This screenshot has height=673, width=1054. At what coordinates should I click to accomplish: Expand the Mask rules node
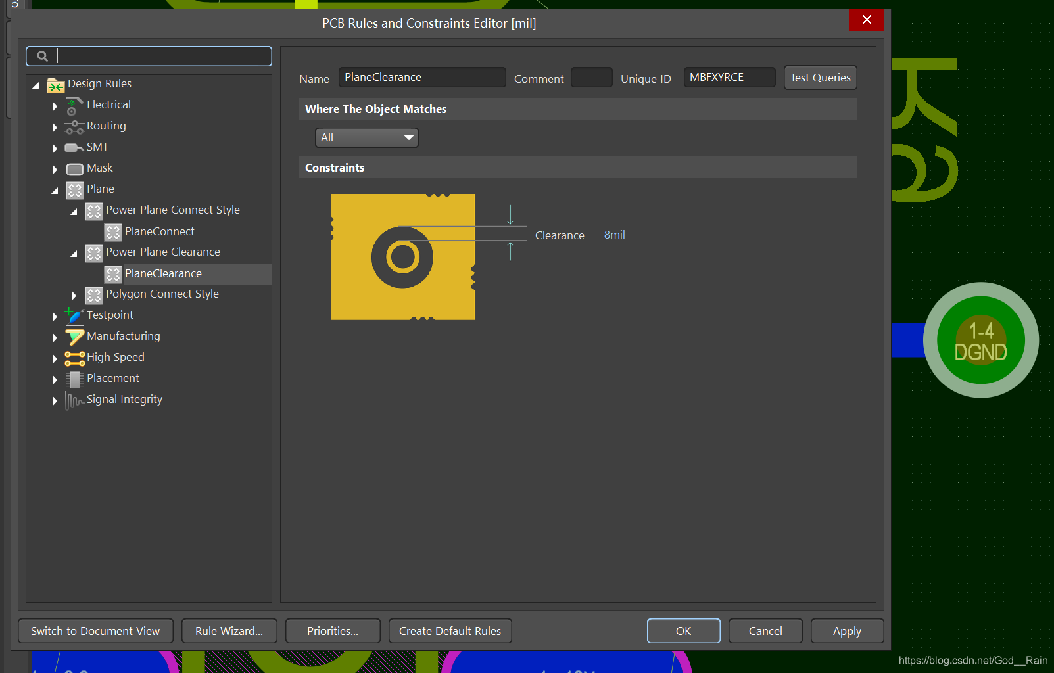click(55, 170)
